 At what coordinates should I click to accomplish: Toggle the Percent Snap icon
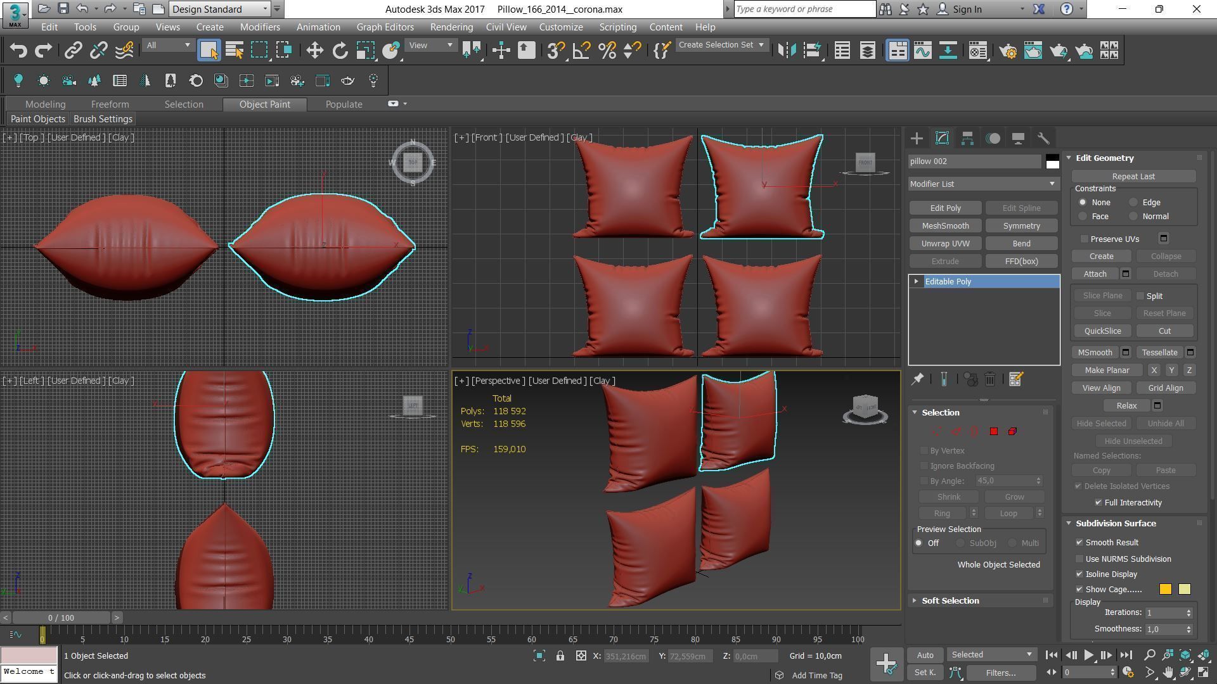[607, 51]
